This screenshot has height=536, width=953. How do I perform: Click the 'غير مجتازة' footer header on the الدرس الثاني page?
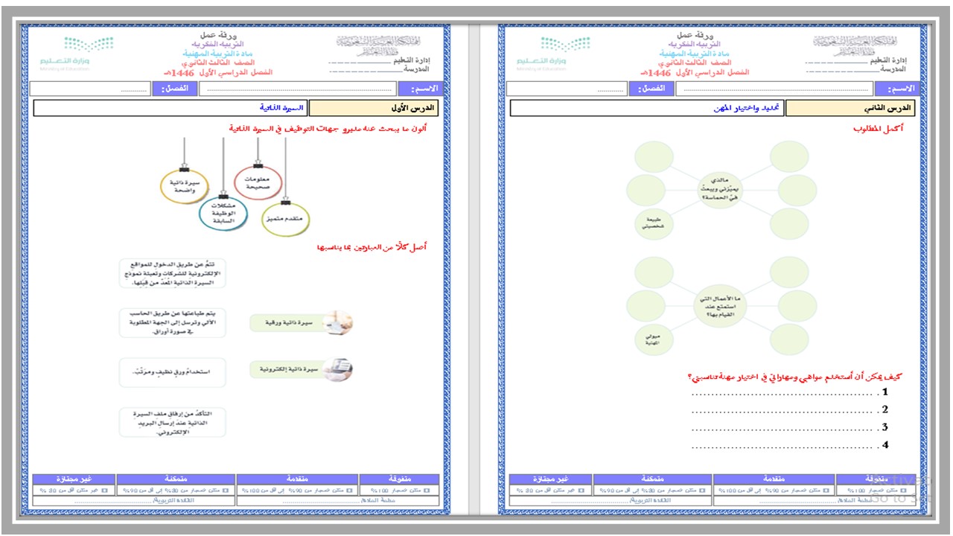tap(551, 479)
